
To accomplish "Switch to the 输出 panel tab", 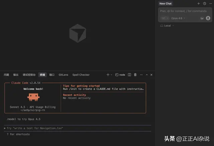I will (16, 75).
